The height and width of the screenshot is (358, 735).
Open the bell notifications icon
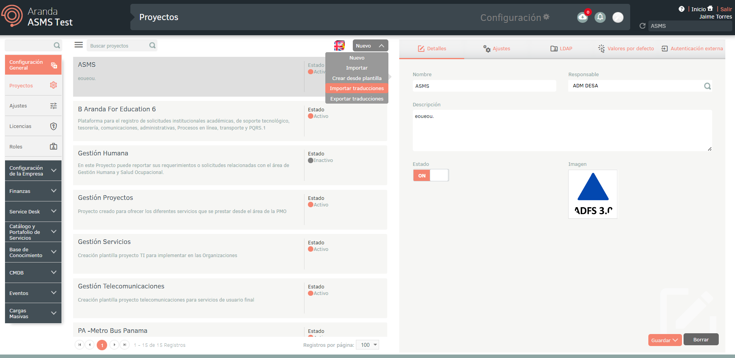[600, 17]
